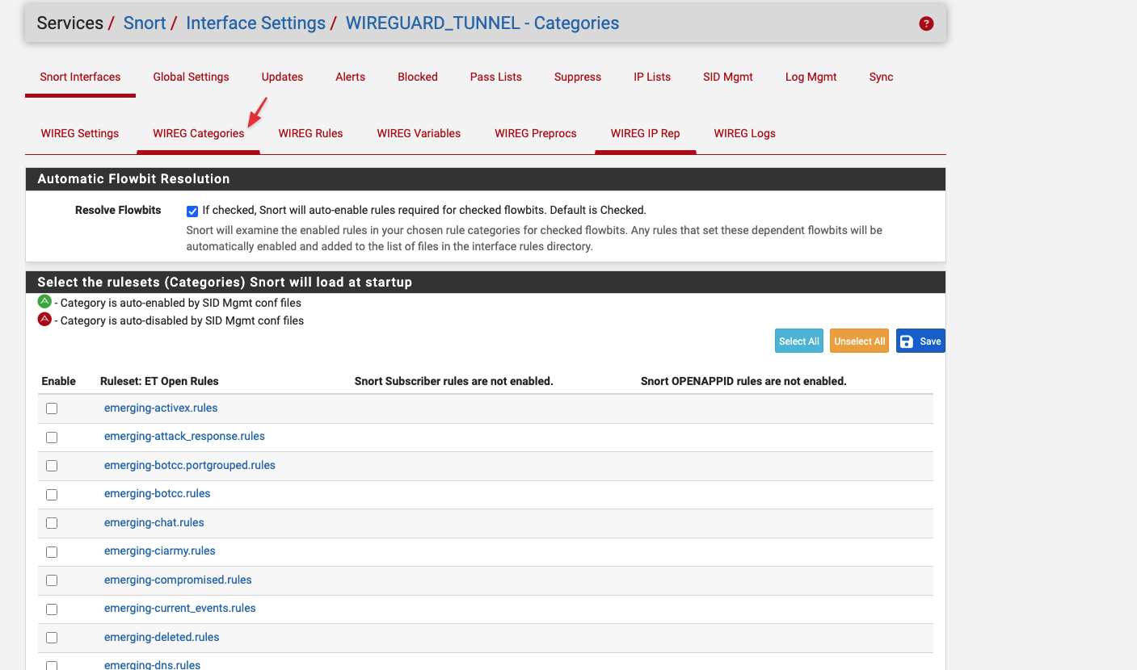This screenshot has width=1137, height=670.
Task: Click the Save button with disk icon
Action: pos(920,341)
